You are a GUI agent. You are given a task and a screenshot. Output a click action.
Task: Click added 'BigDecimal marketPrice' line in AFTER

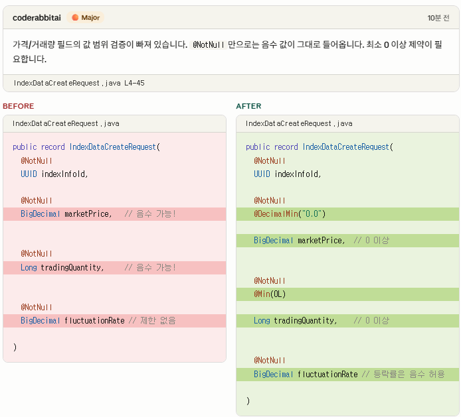[x=347, y=241]
